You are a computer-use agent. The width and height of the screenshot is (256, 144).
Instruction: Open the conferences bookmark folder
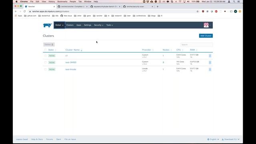pyautogui.click(x=139, y=16)
